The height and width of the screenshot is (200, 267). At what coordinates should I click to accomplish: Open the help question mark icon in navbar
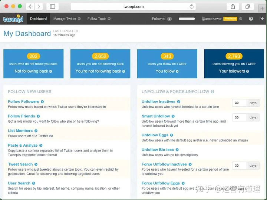(x=251, y=19)
